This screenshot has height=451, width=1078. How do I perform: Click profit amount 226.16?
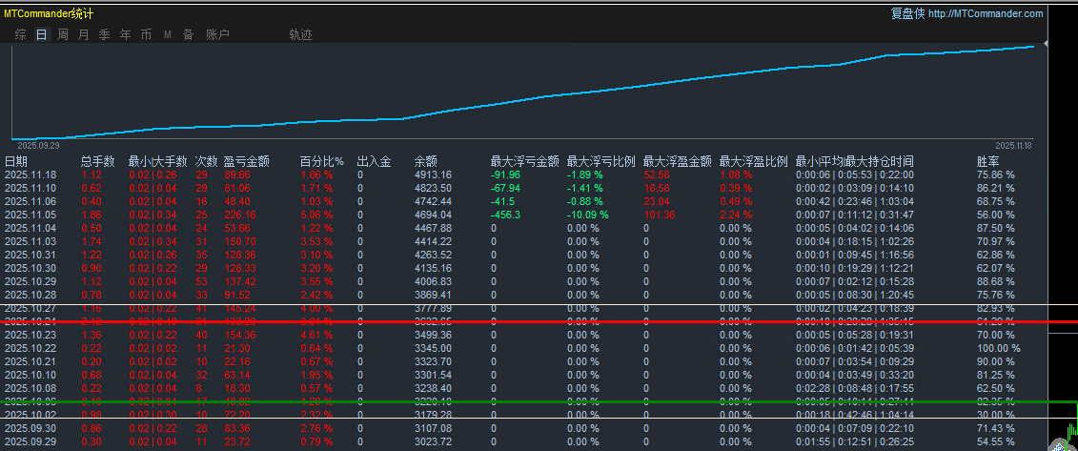tap(240, 215)
